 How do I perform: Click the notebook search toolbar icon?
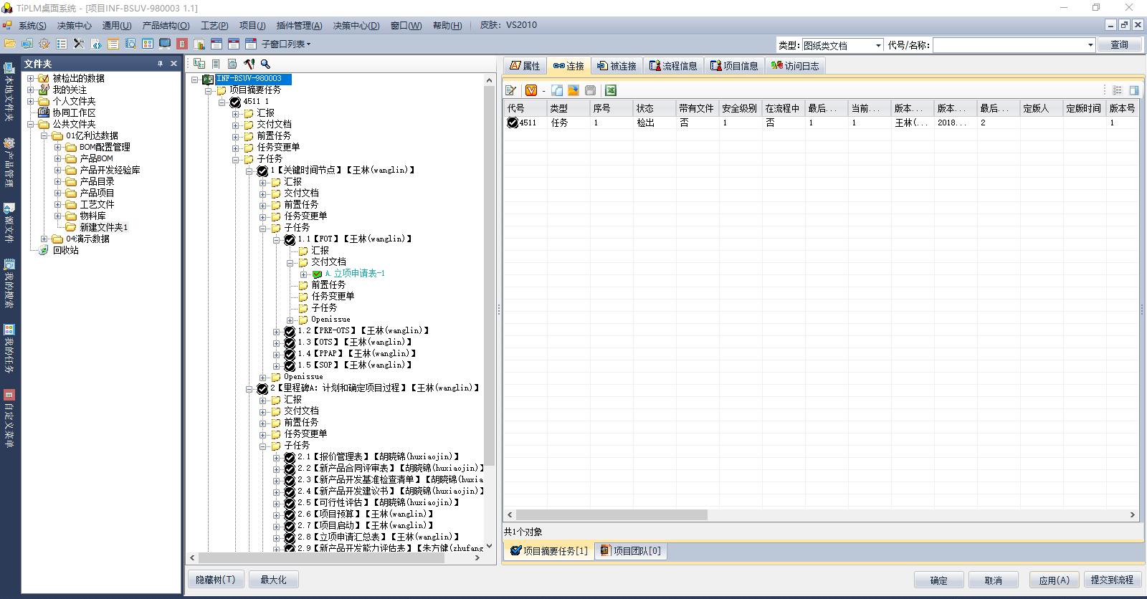click(130, 44)
